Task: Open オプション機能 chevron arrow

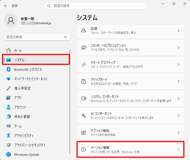Action: 179,133
